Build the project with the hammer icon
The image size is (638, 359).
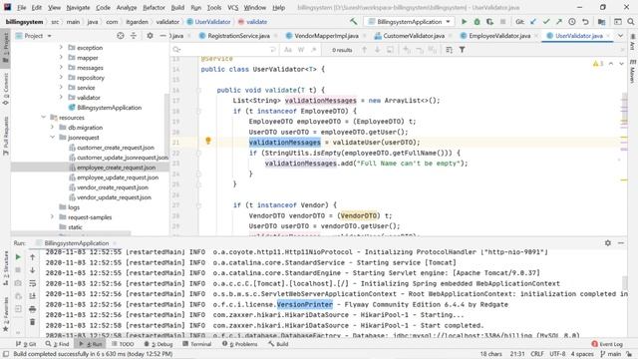tap(353, 22)
